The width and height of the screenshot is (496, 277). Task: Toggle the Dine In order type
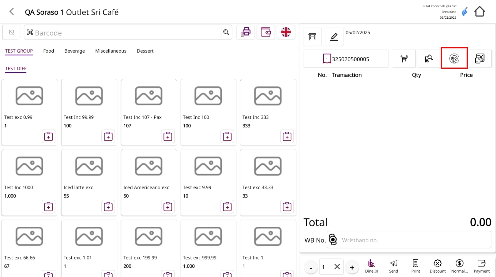click(371, 266)
